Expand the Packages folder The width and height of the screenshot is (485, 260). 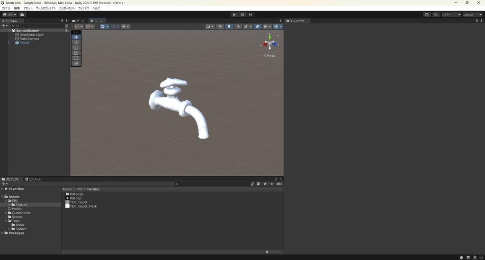2,233
